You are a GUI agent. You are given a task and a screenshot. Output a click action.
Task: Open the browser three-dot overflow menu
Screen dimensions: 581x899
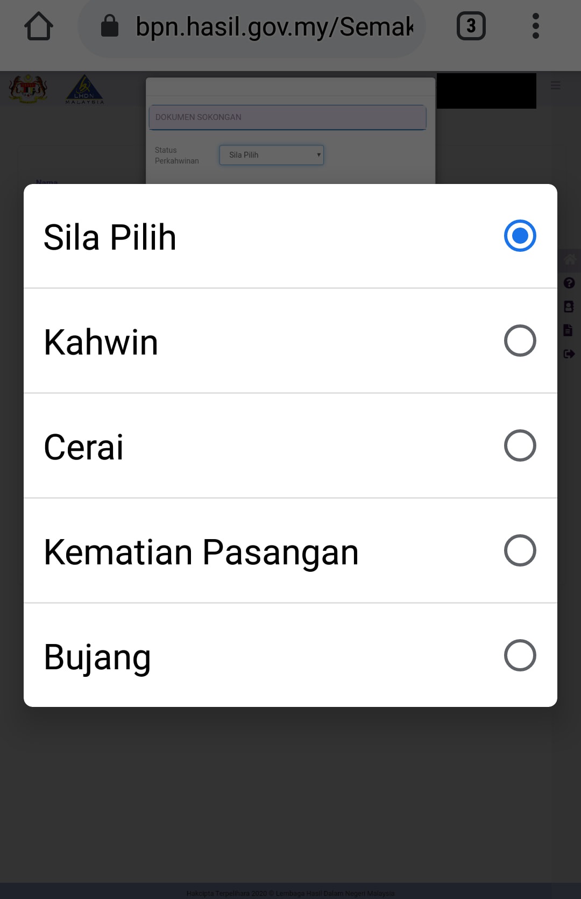coord(535,26)
